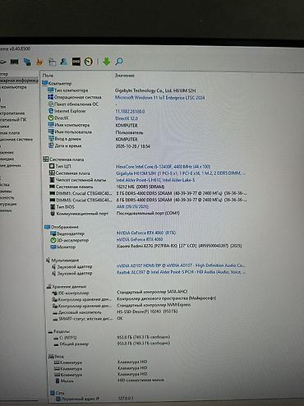Click the disk benchmark icon left of memory icon
The width and height of the screenshot is (304, 406).
click(2, 62)
